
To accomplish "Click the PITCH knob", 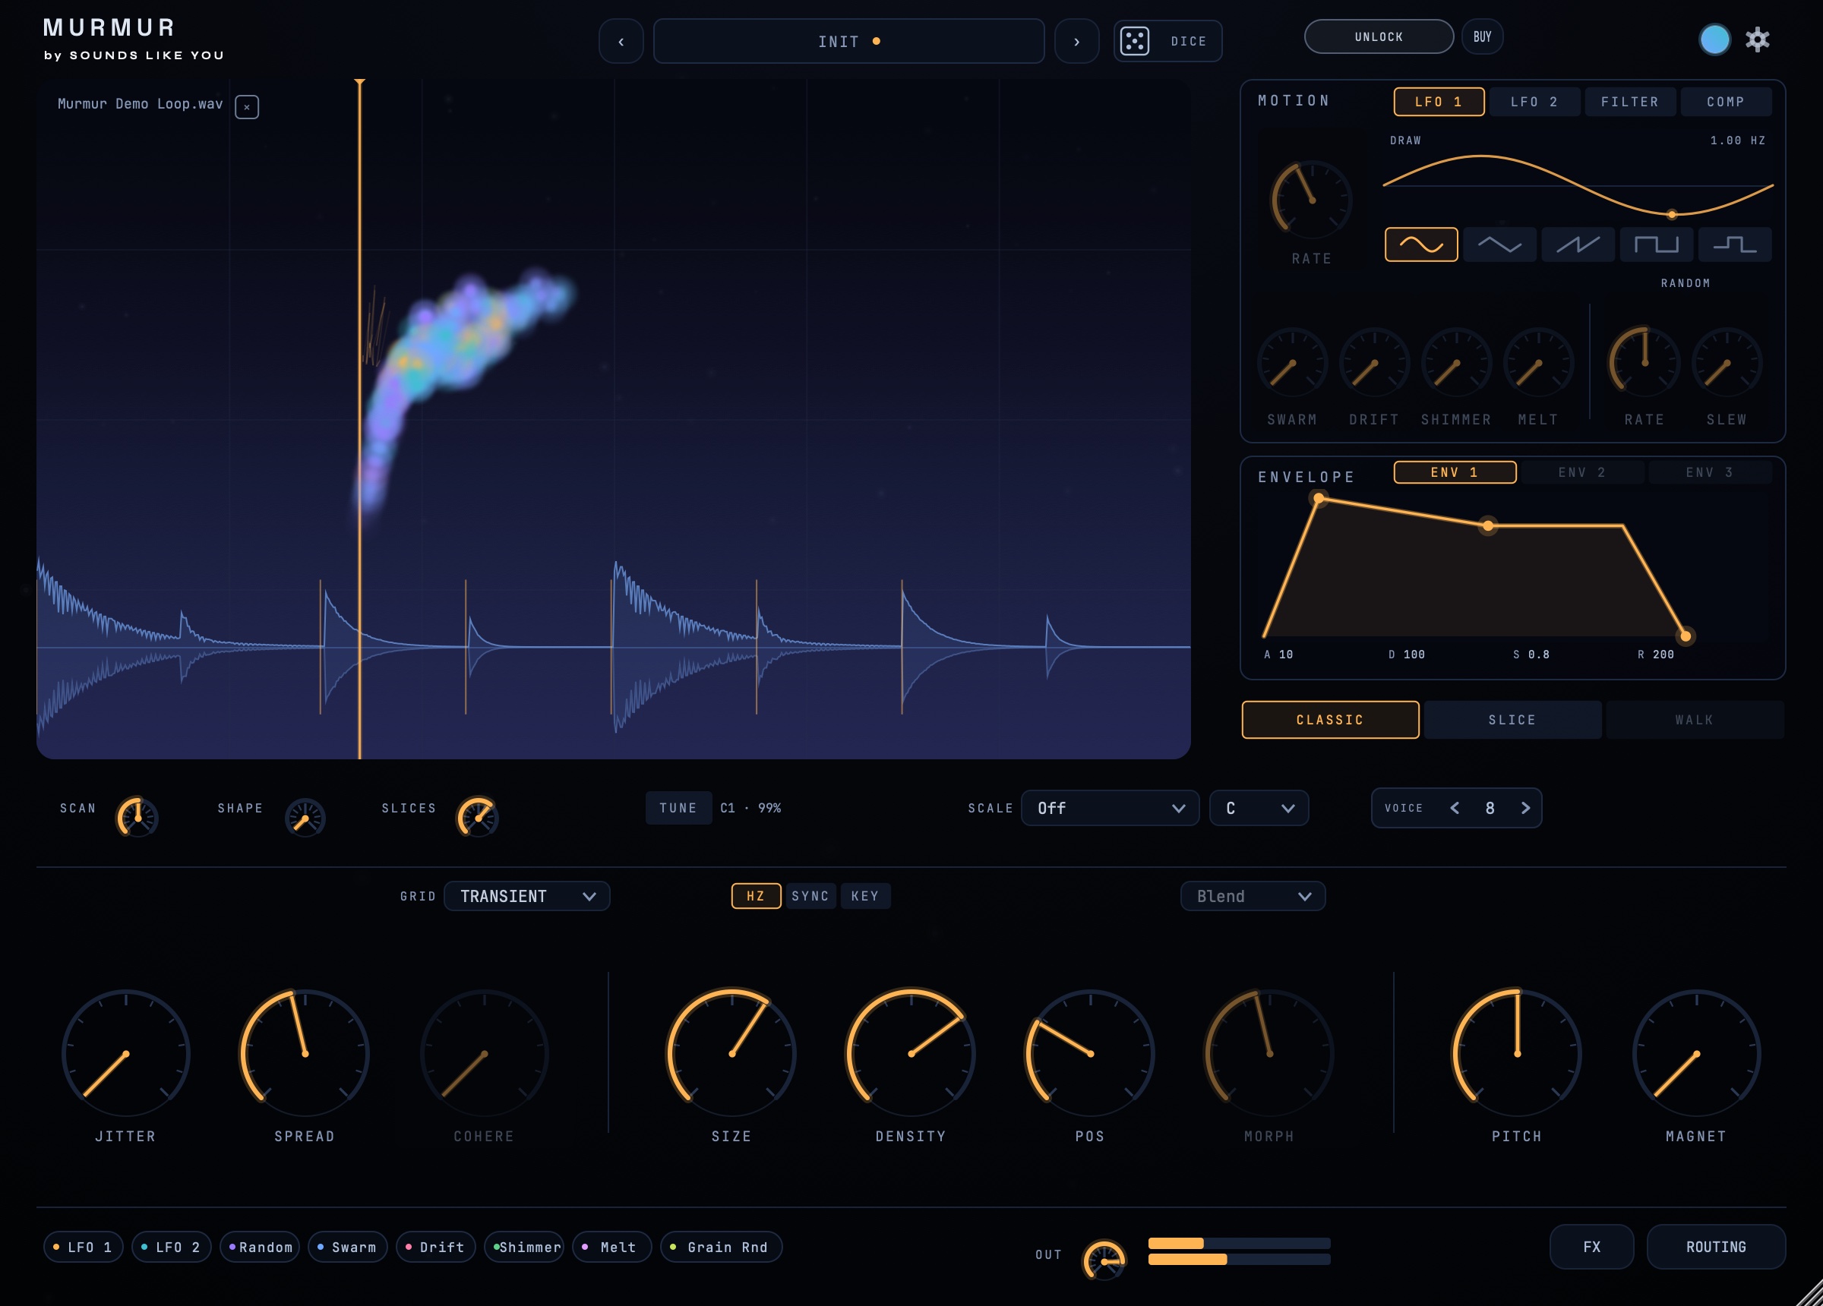I will 1517,1053.
